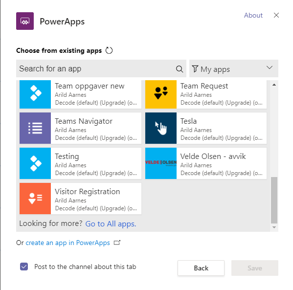This screenshot has height=290, width=293.
Task: Click the Back button
Action: (201, 268)
